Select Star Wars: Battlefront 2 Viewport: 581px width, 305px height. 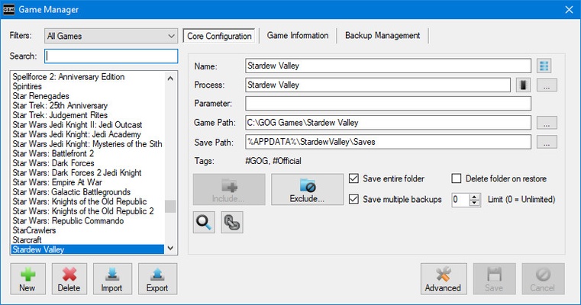[88, 153]
